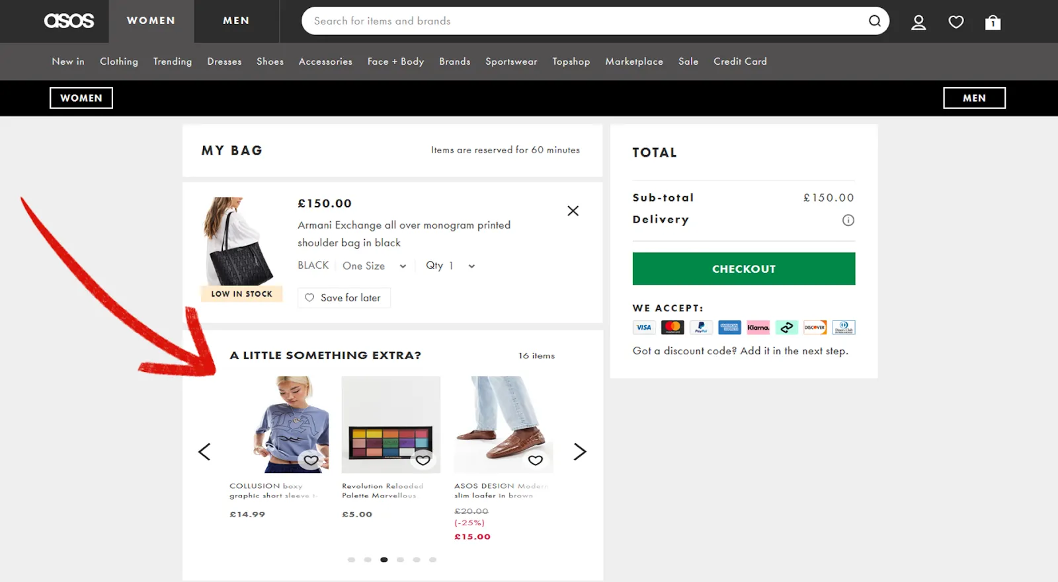Open the Sale menu item
The width and height of the screenshot is (1058, 582).
point(688,61)
